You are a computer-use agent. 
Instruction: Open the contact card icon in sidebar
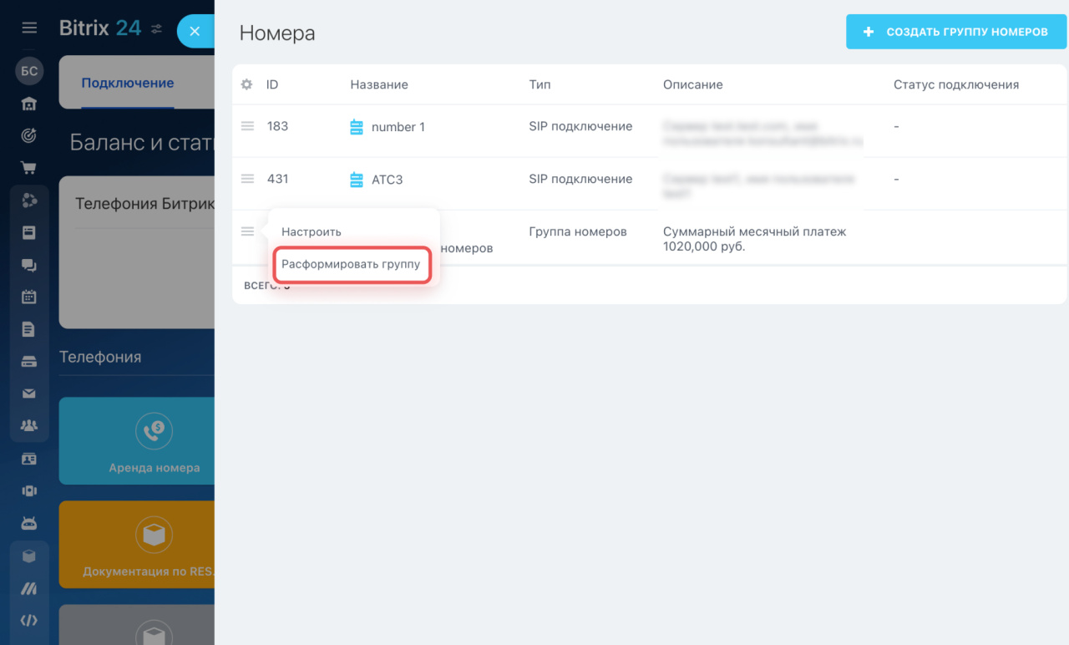click(29, 459)
